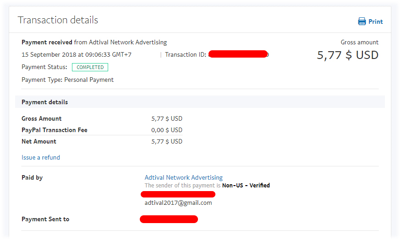Screen dimensions: 401x240
Task: Click Issue a refund link
Action: tap(41, 157)
